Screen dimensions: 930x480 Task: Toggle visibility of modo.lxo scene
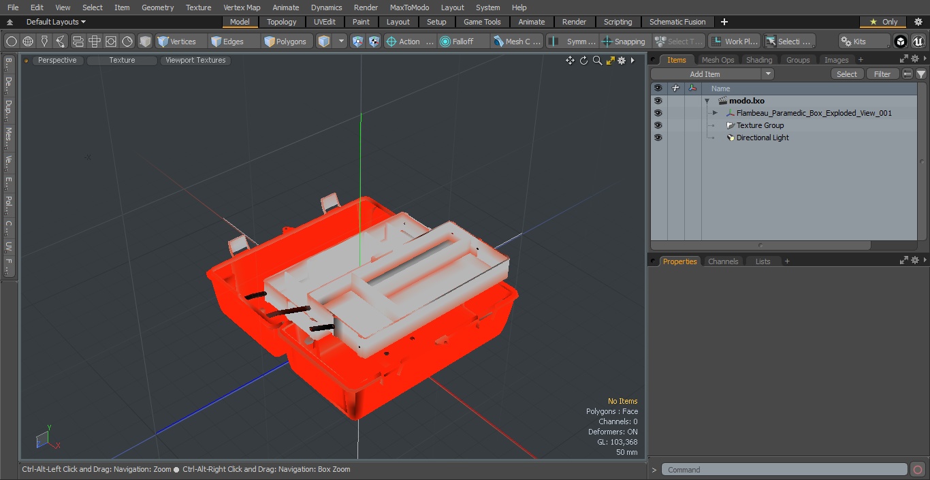click(x=658, y=101)
